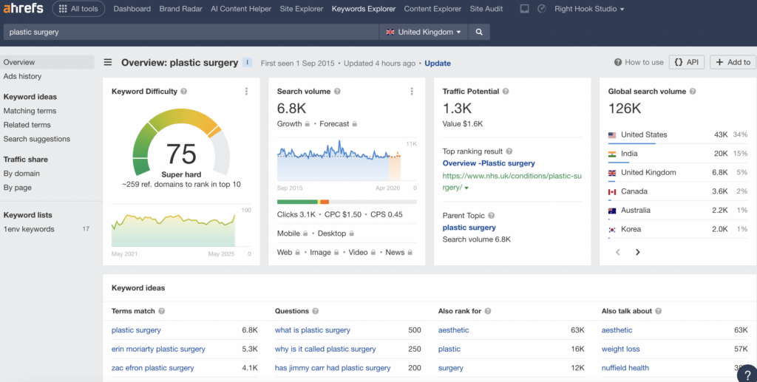Open the United Kingdom country dropdown

coord(424,32)
